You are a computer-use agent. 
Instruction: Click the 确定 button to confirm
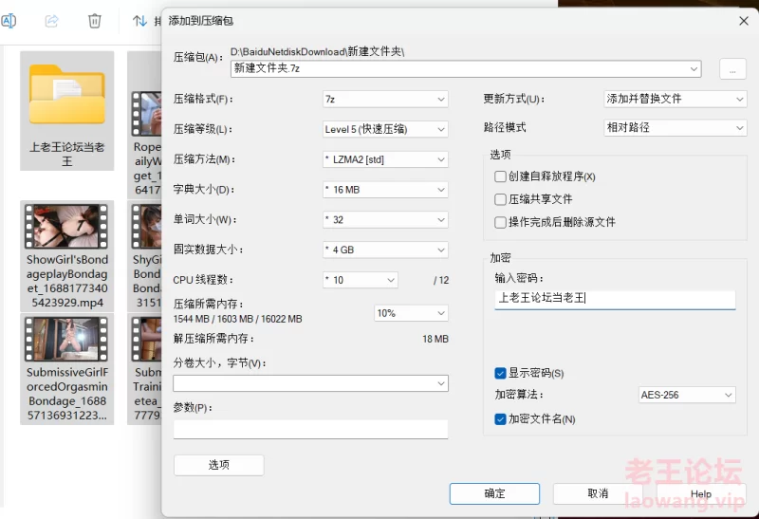(x=494, y=493)
